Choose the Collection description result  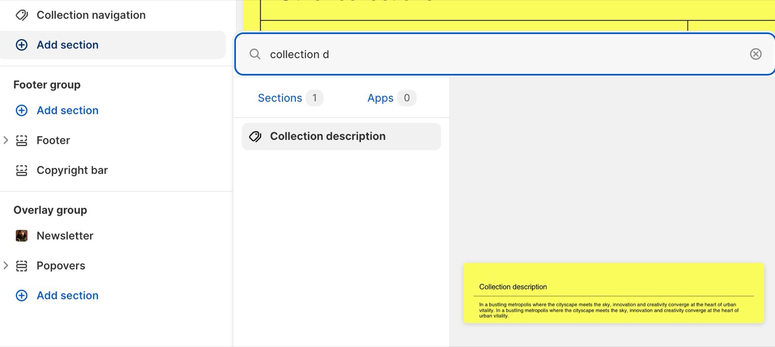341,136
